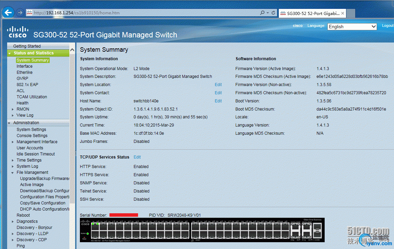394x249 pixels.
Task: Click the switch front panel port image
Action: pyautogui.click(x=202, y=230)
